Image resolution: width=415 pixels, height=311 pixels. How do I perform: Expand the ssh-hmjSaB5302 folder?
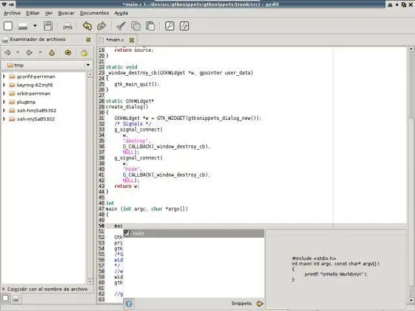(4, 110)
